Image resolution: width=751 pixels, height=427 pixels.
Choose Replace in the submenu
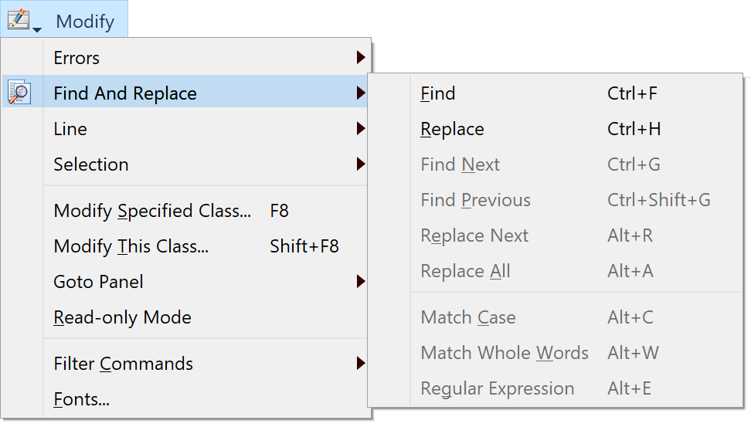(576, 129)
